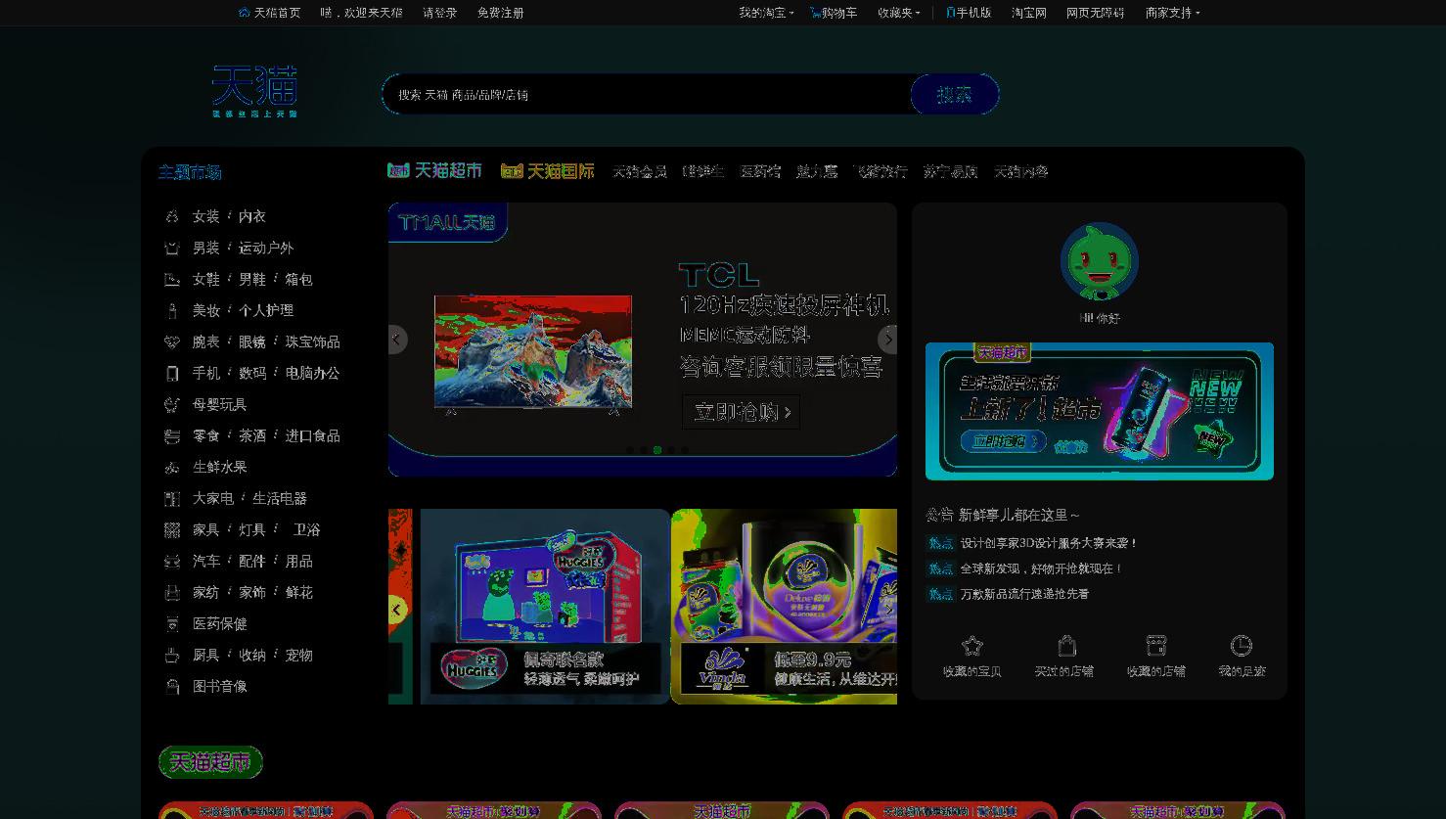This screenshot has width=1446, height=819.
Task: Click the medicine icon for 医药保健
Action: tap(172, 623)
